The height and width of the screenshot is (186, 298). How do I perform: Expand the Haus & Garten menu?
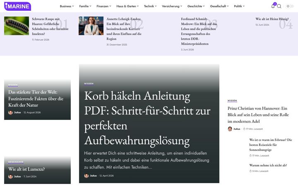tap(127, 6)
